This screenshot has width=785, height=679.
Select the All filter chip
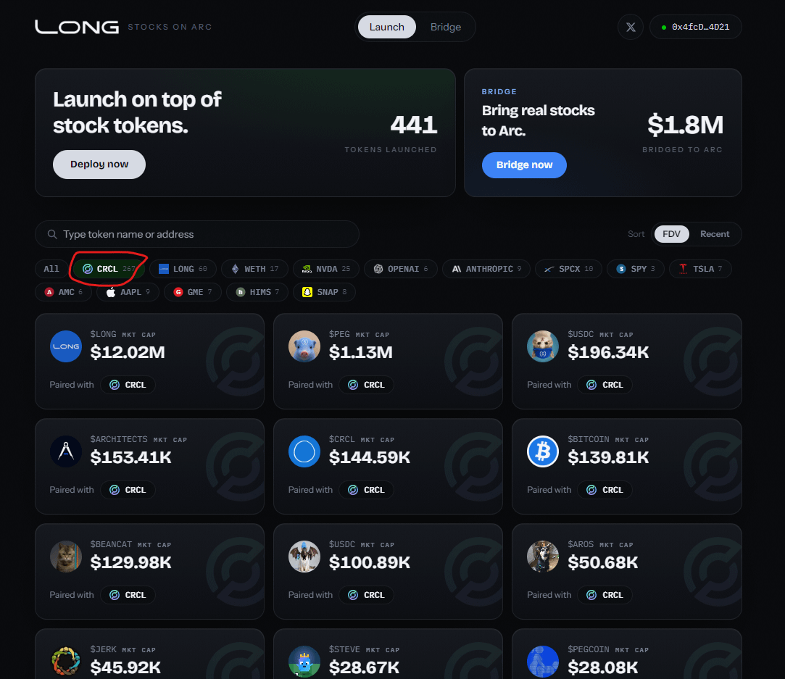point(51,269)
